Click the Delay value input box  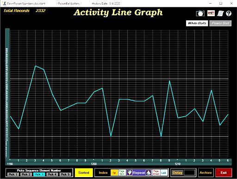190,173
